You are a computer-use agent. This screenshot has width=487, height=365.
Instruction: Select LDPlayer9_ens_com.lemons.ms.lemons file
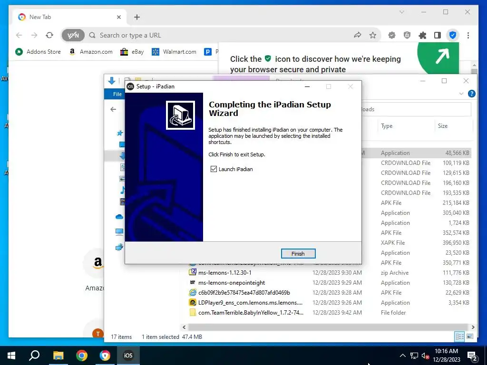point(250,302)
